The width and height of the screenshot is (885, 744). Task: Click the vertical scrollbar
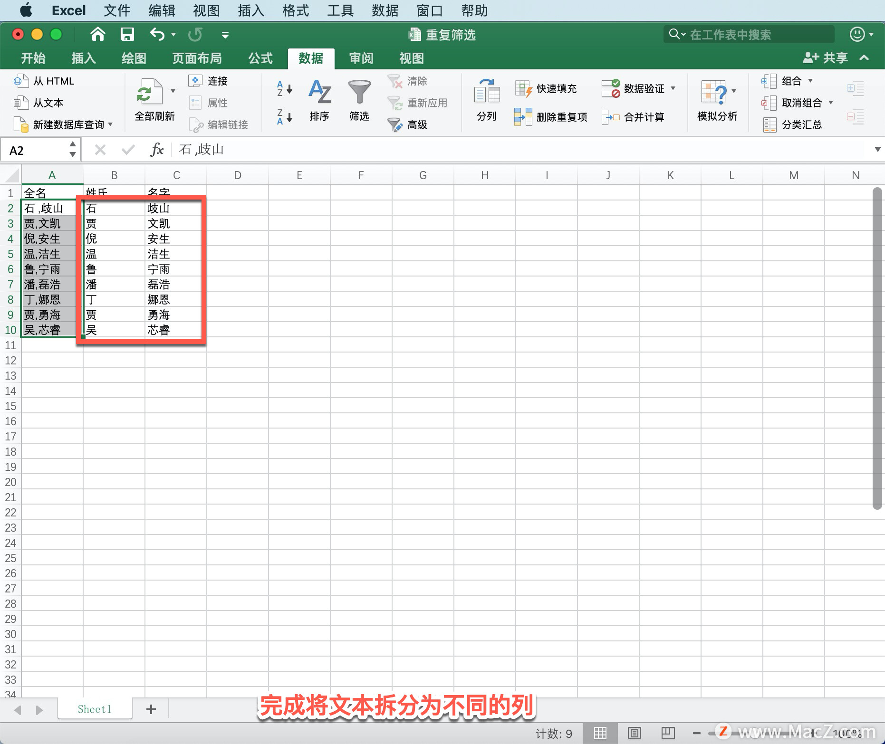(877, 349)
